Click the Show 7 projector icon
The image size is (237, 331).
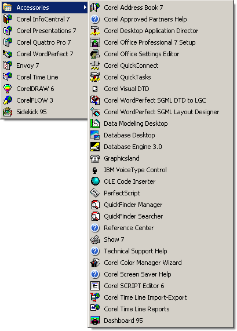[x=95, y=239]
